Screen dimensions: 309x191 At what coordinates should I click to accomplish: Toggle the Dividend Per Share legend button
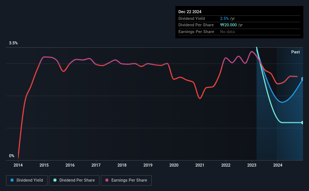click(74, 180)
